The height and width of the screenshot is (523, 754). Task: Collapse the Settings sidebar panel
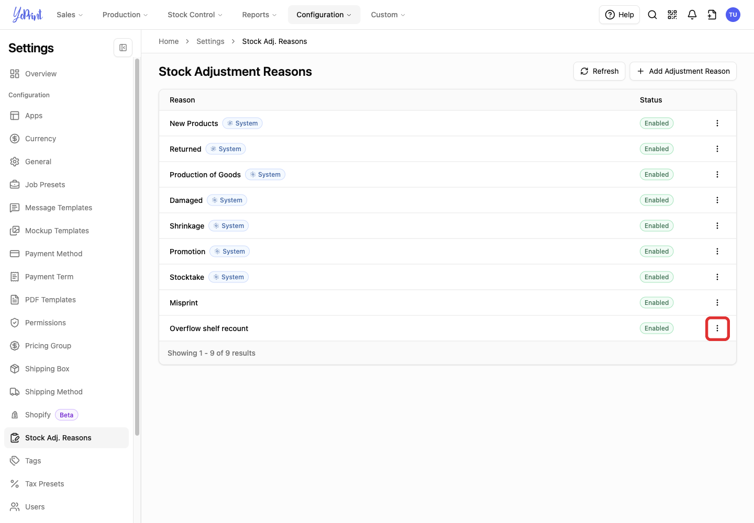click(123, 48)
